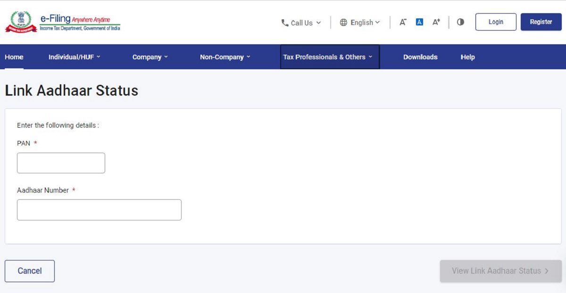Decrease the font size with the A- icon

pyautogui.click(x=403, y=22)
